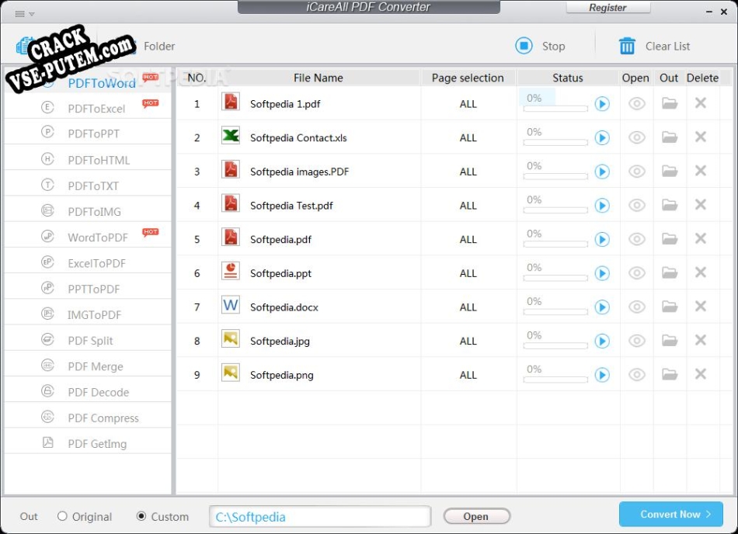The image size is (738, 534).
Task: Select Original output radio button
Action: tap(62, 516)
